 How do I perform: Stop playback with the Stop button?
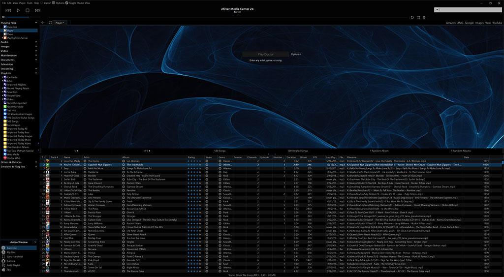click(x=28, y=10)
